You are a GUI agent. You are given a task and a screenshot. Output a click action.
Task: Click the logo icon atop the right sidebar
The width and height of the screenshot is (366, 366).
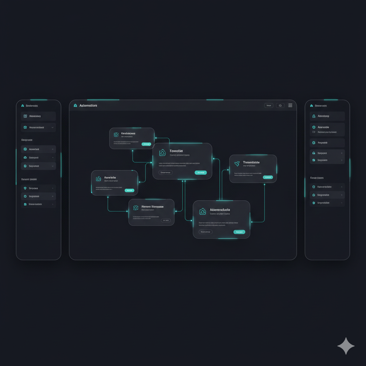point(311,106)
